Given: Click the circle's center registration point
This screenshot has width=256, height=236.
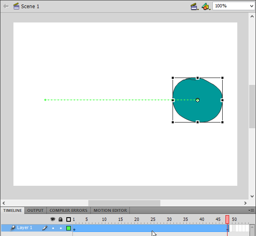Looking at the screenshot, I should [197, 100].
